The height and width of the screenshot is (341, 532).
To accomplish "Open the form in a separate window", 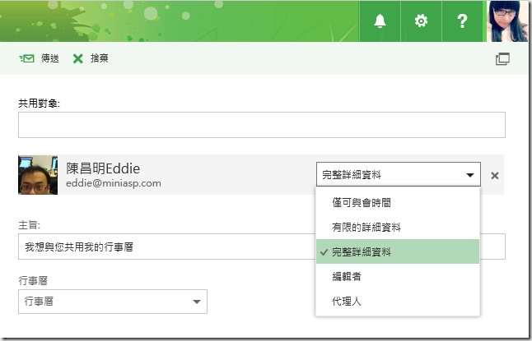I will point(502,59).
